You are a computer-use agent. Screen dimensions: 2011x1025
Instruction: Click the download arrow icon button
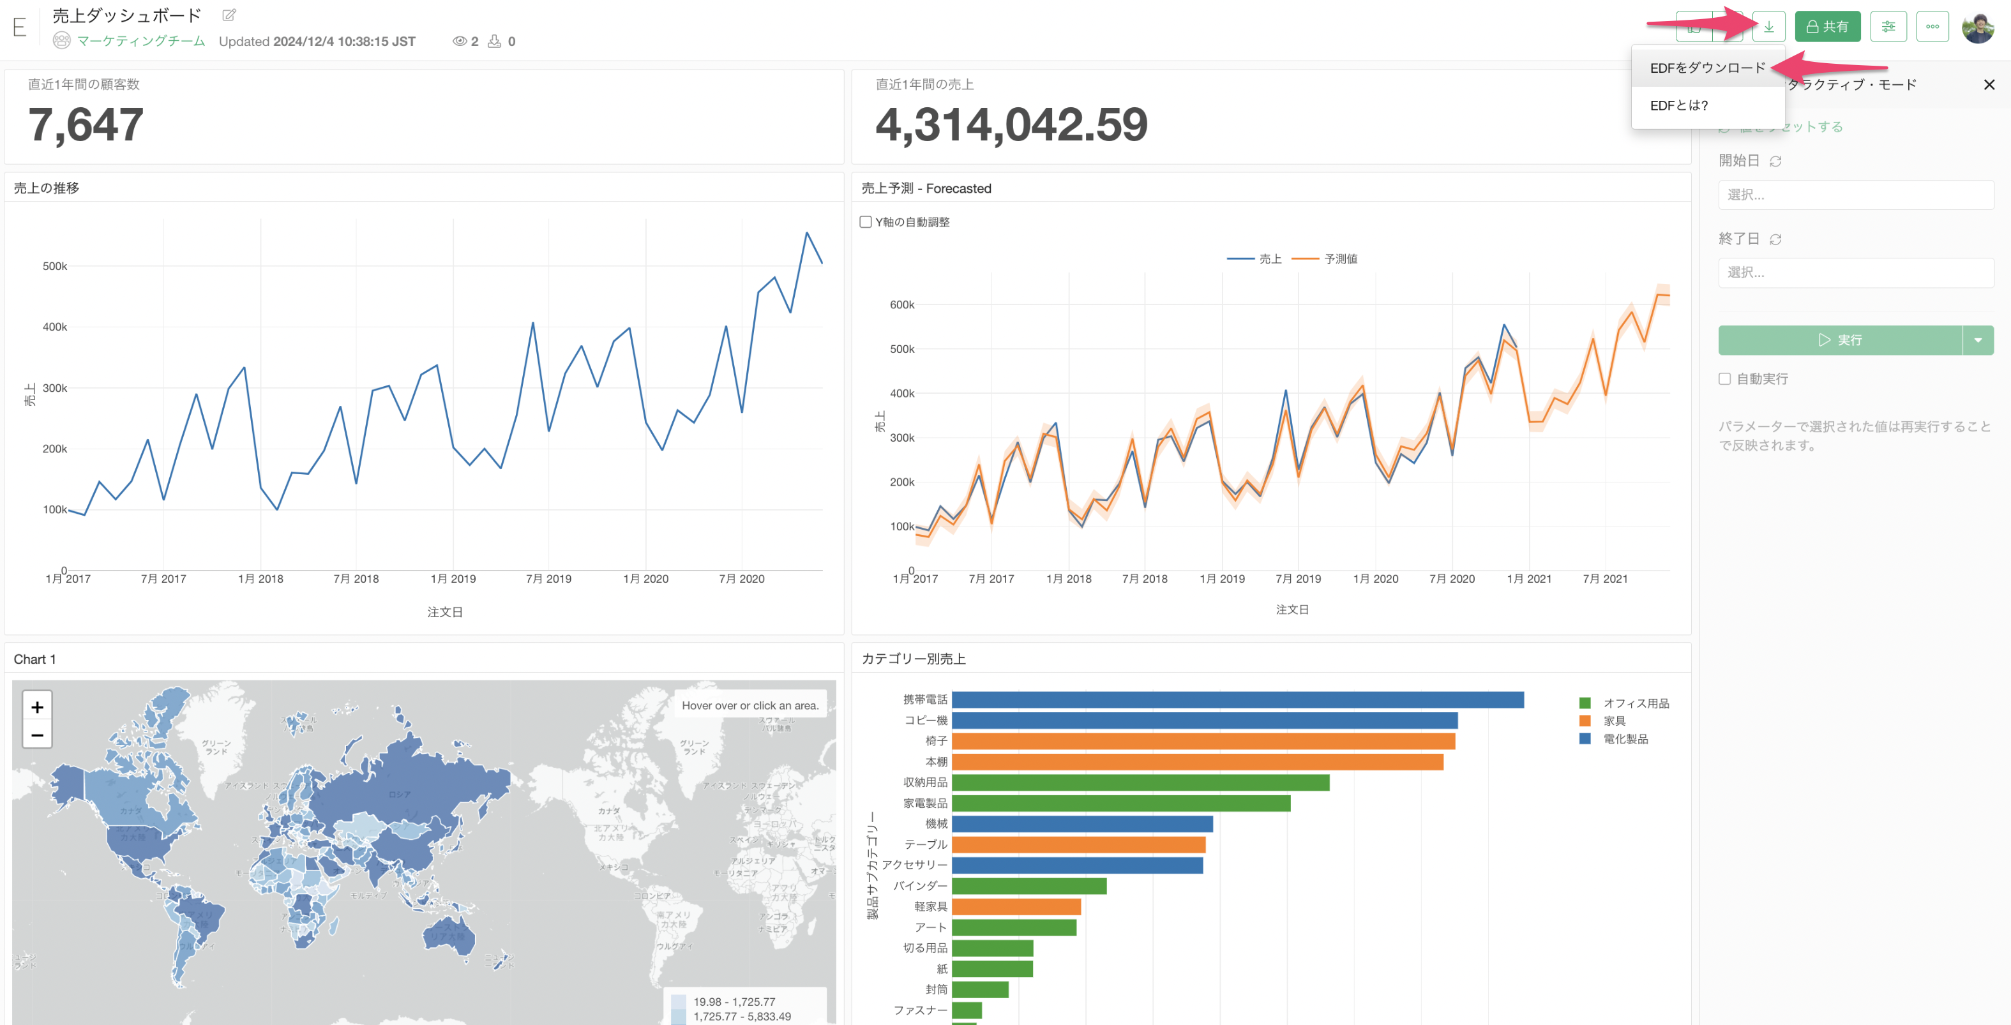click(1768, 27)
